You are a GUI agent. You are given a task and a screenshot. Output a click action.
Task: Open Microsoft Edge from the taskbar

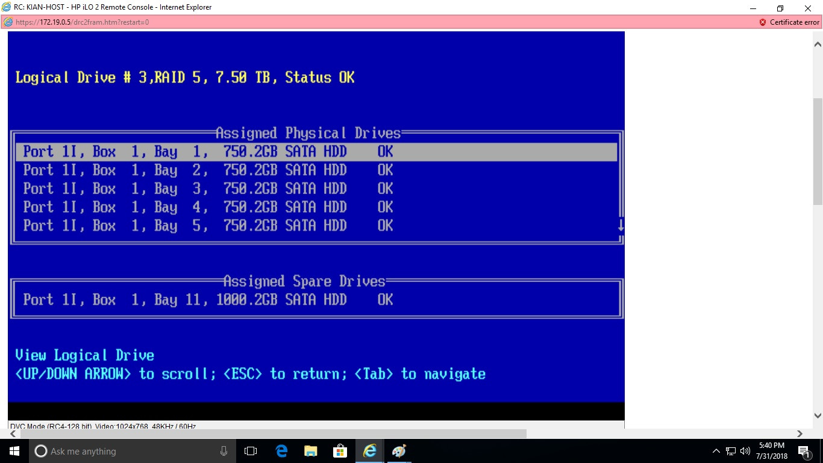click(281, 451)
